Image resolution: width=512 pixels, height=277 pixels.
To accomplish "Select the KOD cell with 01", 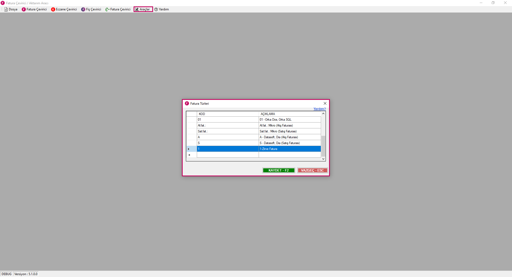I will 228,120.
